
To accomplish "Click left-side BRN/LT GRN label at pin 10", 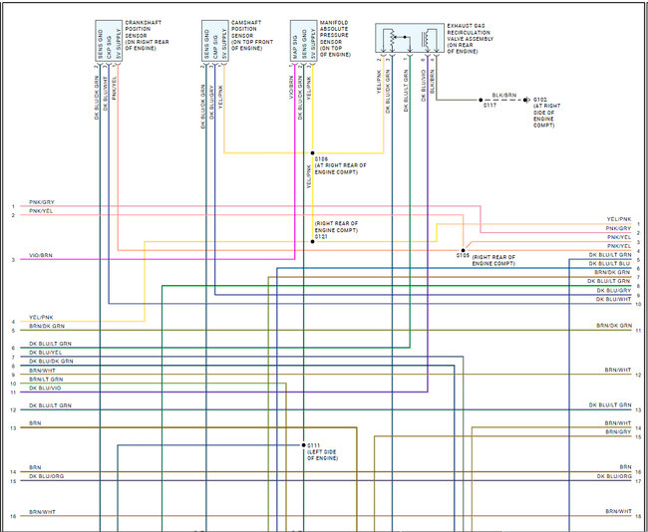I will [x=46, y=380].
